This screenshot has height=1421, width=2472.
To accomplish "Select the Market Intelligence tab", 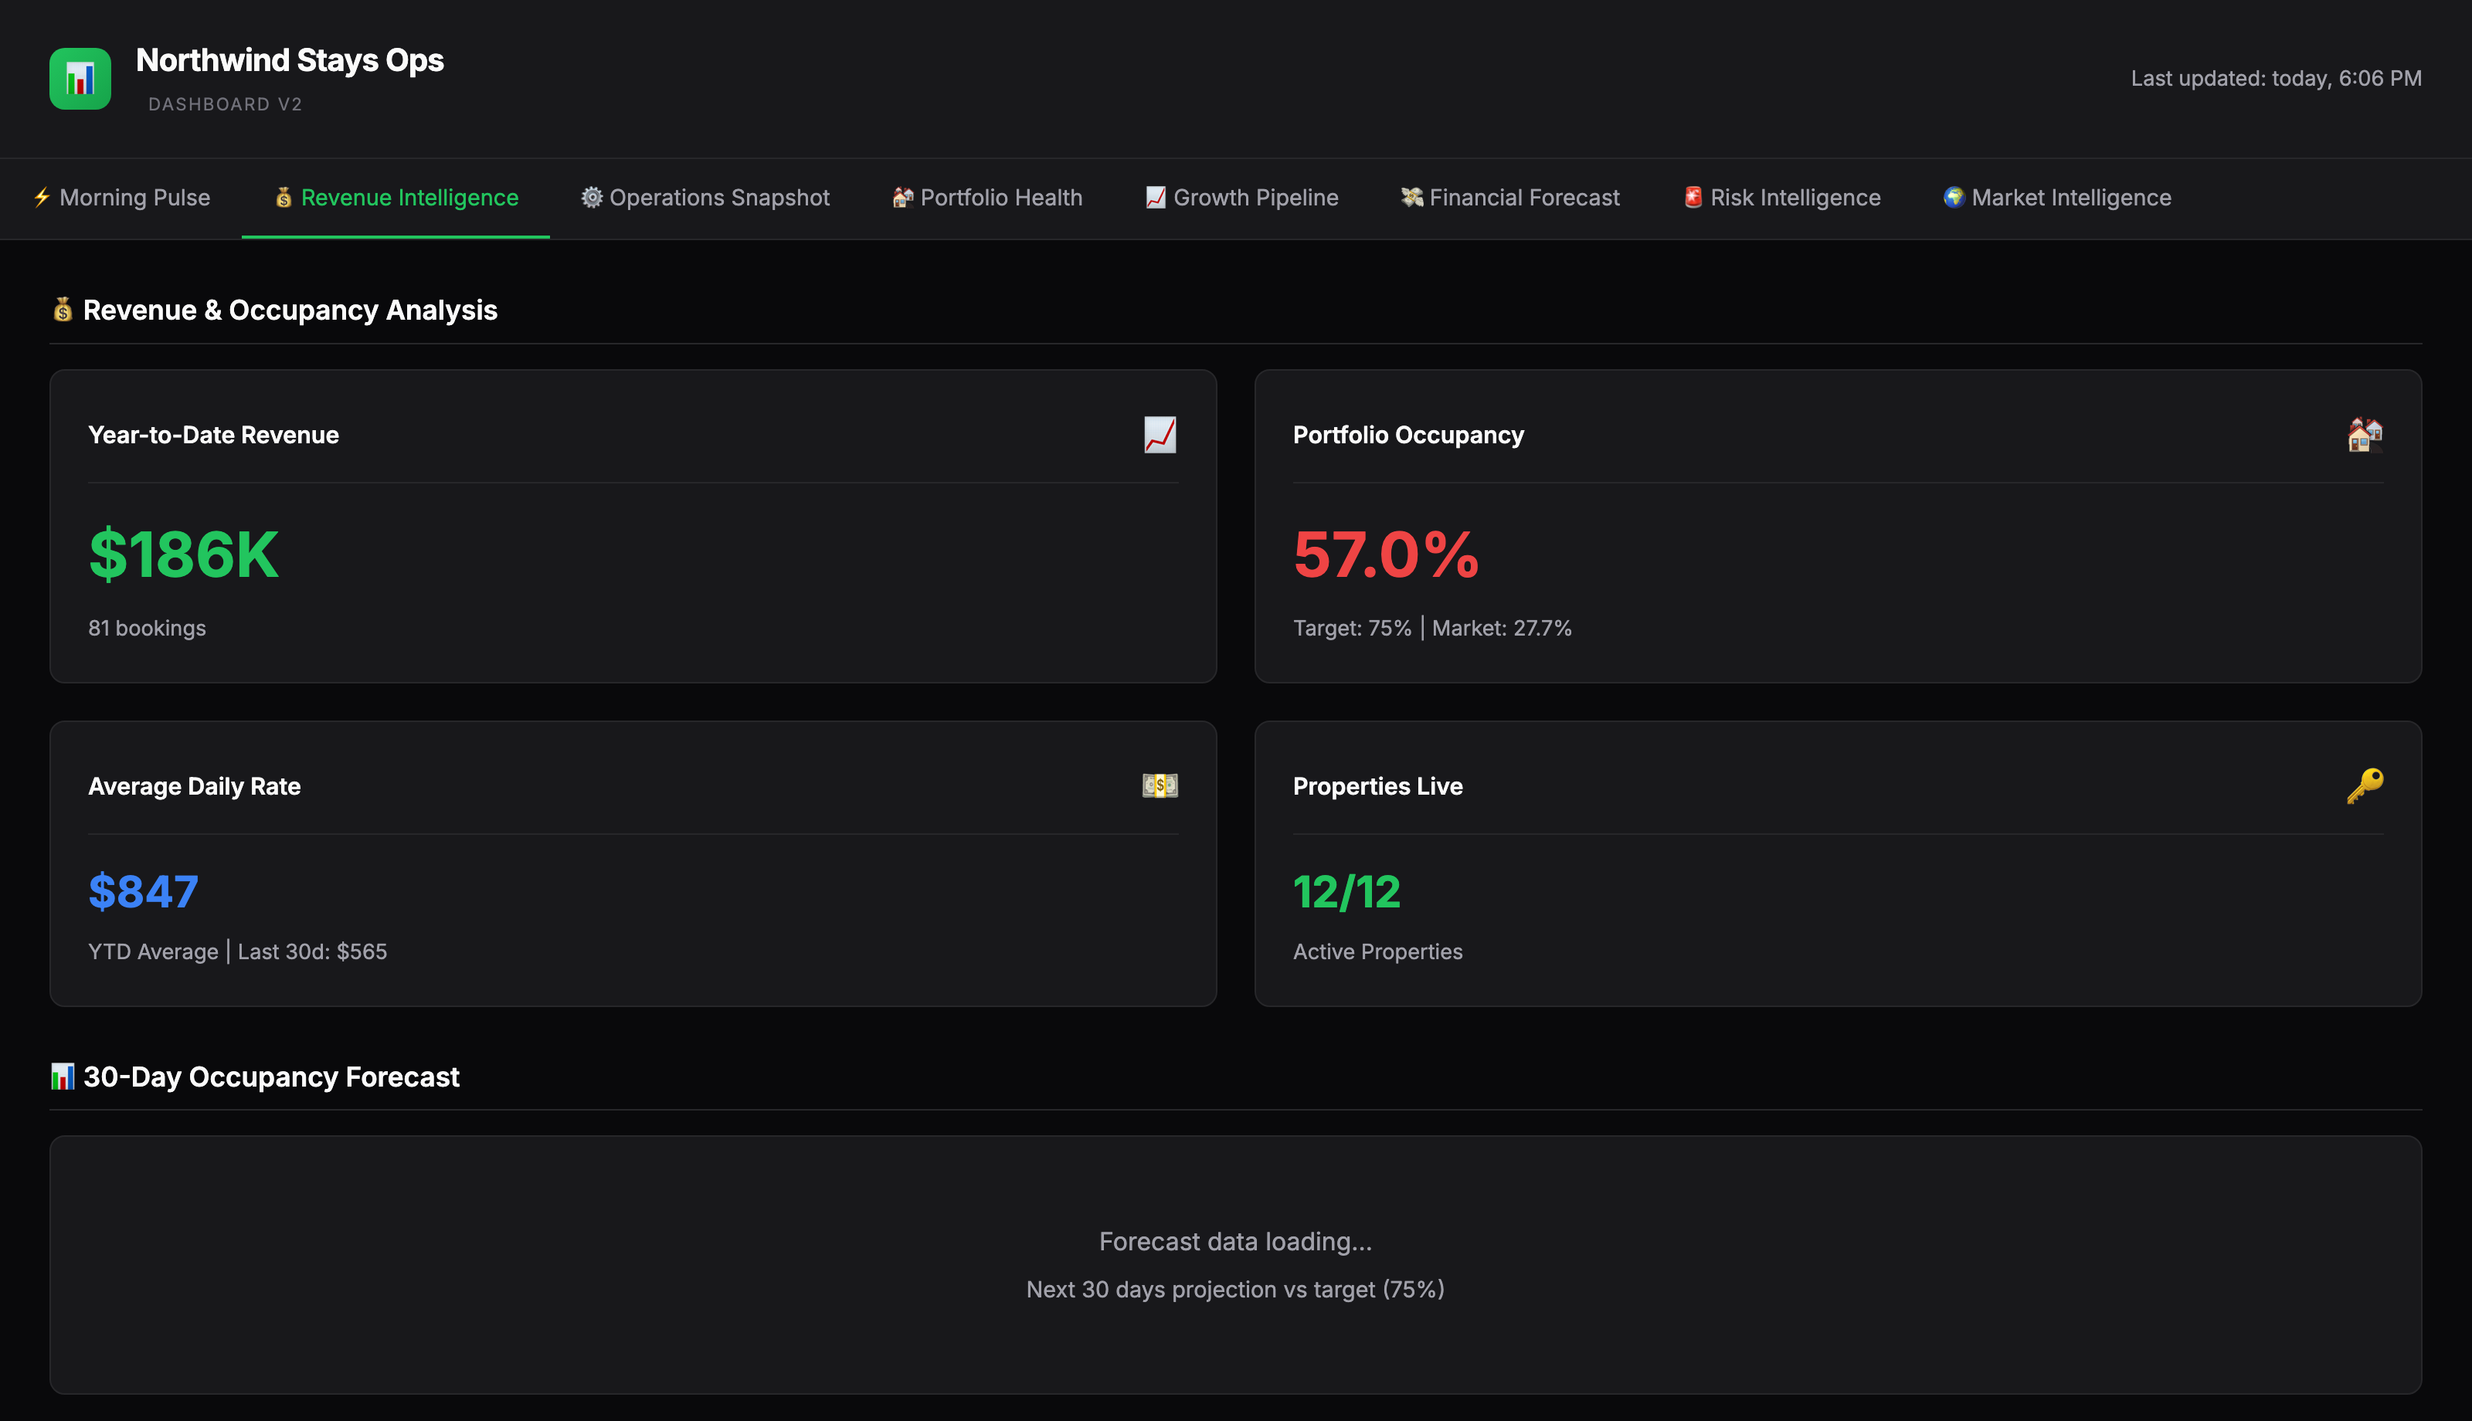I will (x=2056, y=198).
